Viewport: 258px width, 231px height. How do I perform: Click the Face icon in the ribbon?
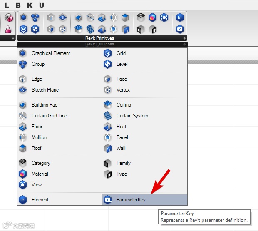[x=51, y=29]
